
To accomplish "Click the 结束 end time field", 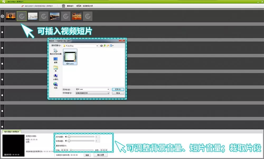I will (x=104, y=150).
